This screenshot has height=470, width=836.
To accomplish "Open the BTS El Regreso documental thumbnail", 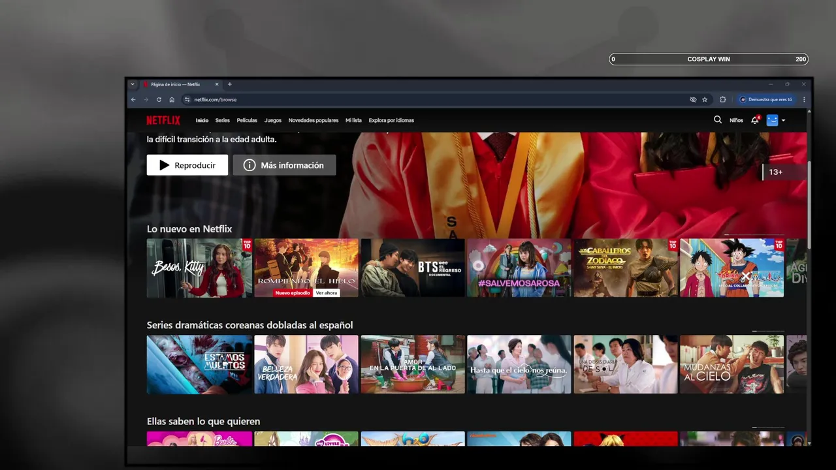I will pyautogui.click(x=413, y=268).
